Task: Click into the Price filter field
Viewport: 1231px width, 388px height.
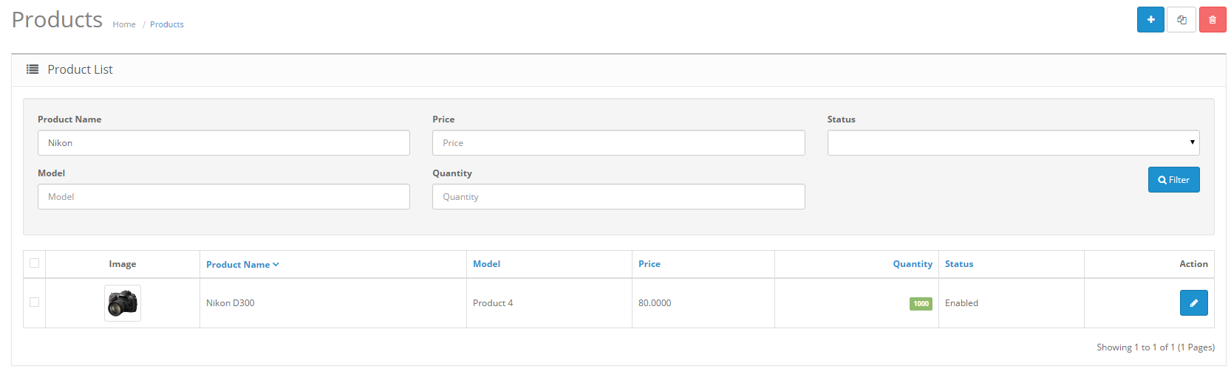Action: (618, 143)
